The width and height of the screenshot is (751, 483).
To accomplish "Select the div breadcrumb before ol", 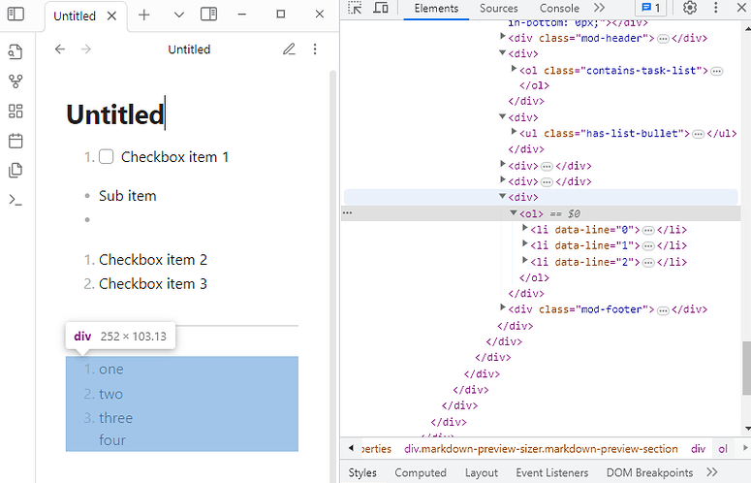I will click(698, 449).
